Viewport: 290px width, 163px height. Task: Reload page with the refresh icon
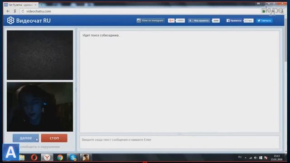23,11
